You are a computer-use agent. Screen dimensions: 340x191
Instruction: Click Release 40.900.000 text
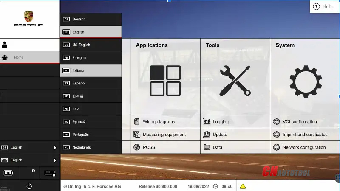click(x=158, y=186)
